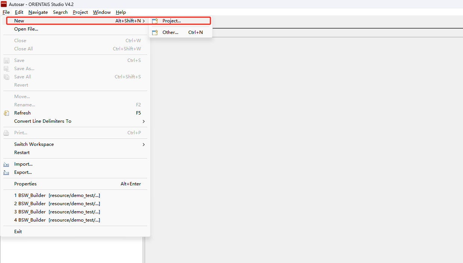Viewport: 463px width, 263px height.
Task: Open the Search menu
Action: coord(60,12)
